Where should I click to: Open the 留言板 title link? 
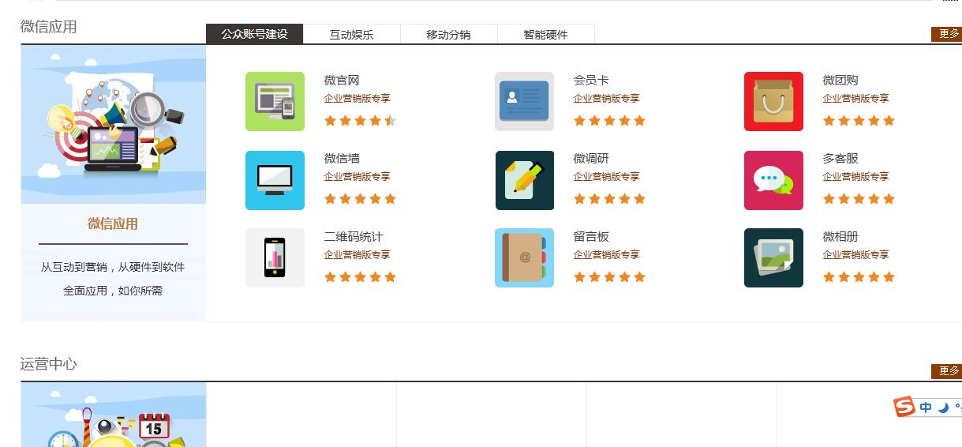coord(591,236)
